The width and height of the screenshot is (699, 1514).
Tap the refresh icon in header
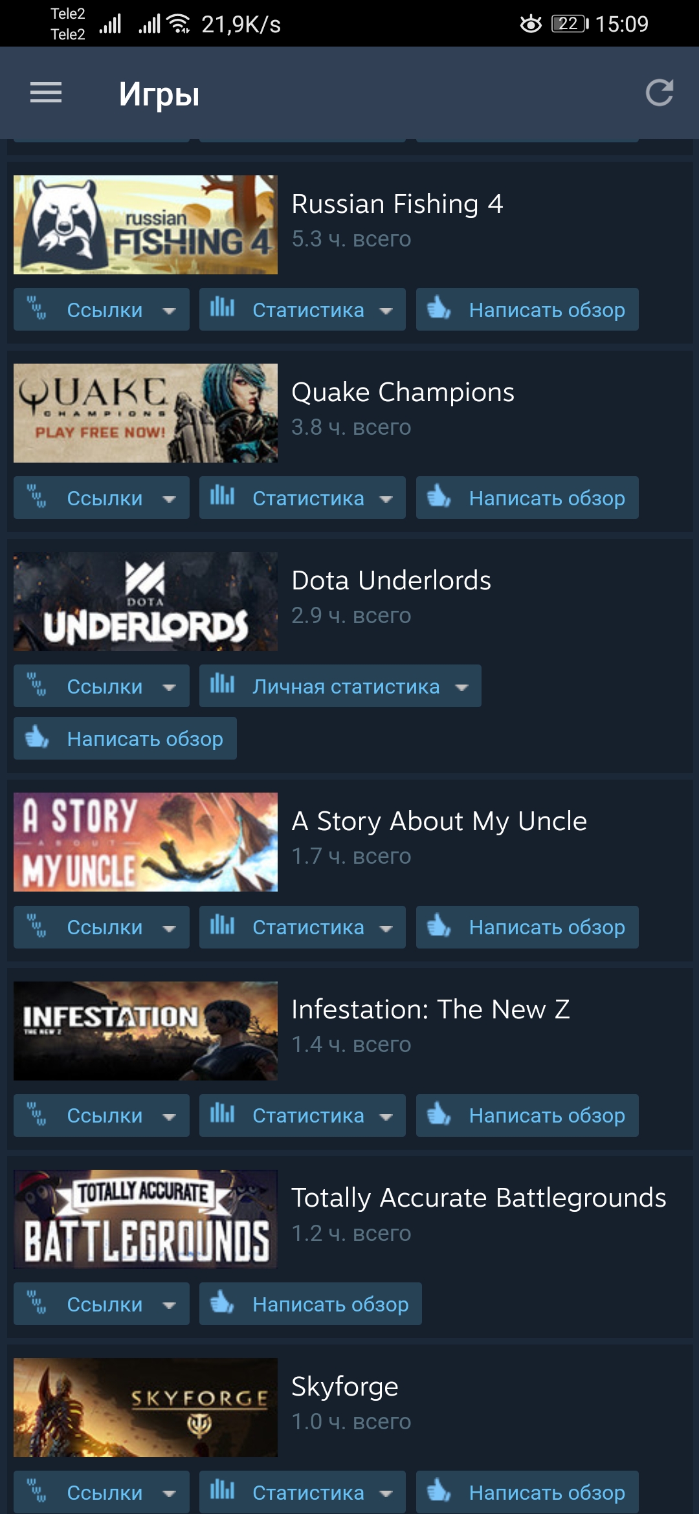pos(660,93)
